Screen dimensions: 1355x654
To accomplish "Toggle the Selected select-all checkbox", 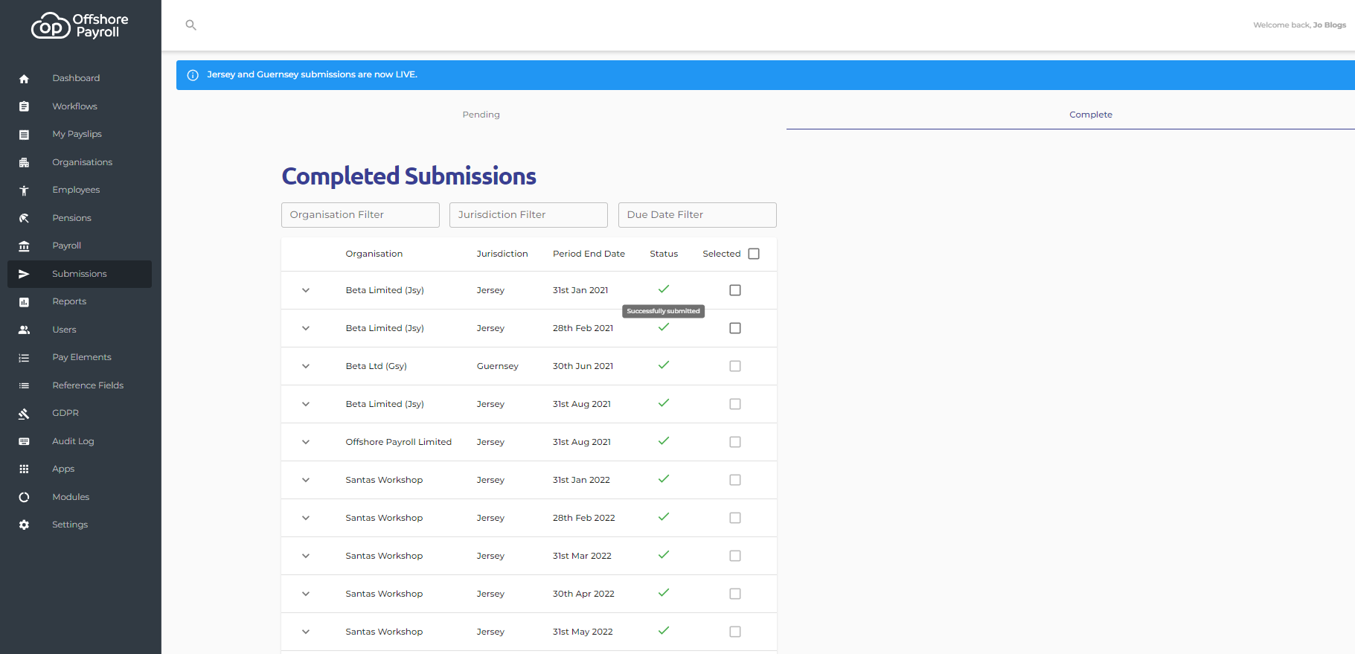I will tap(754, 254).
